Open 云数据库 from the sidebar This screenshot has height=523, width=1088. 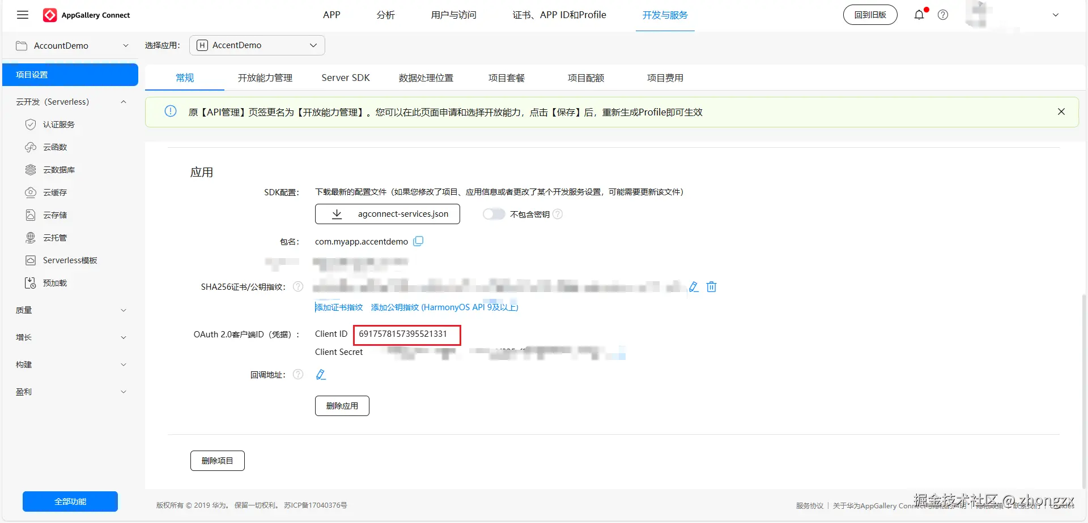click(x=58, y=169)
